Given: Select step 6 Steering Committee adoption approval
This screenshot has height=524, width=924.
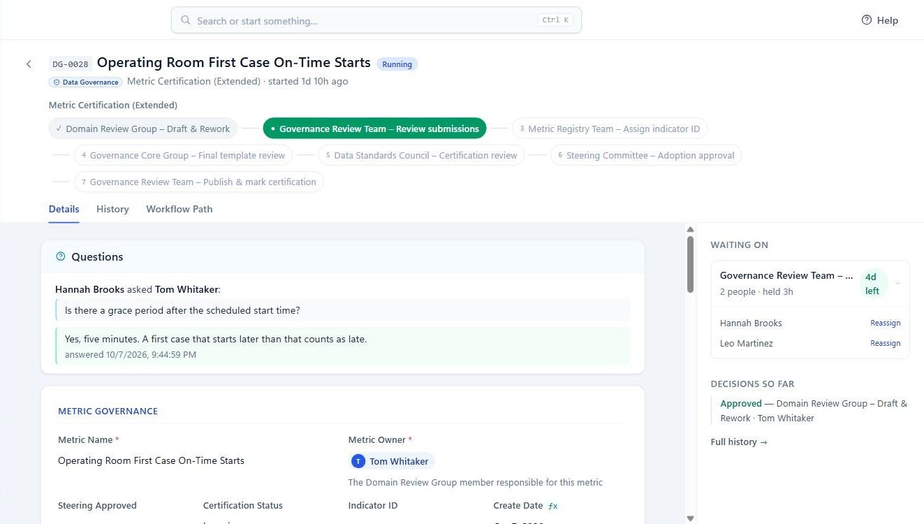Looking at the screenshot, I should (645, 155).
